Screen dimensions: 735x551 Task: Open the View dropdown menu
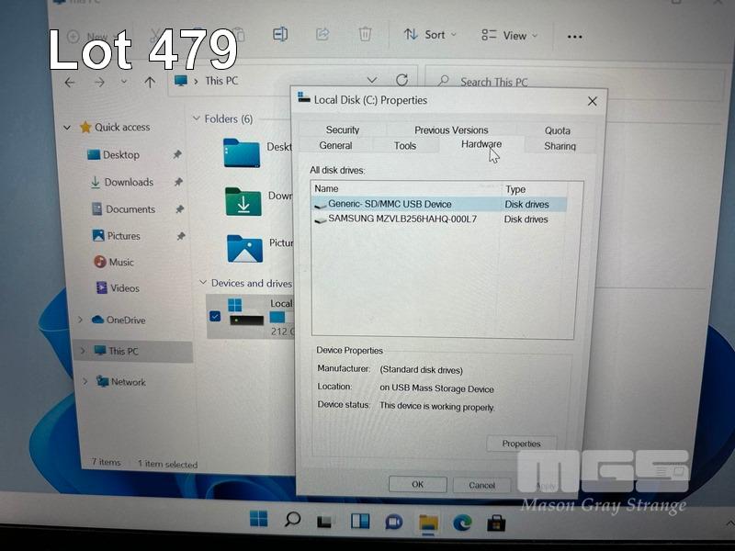click(510, 36)
